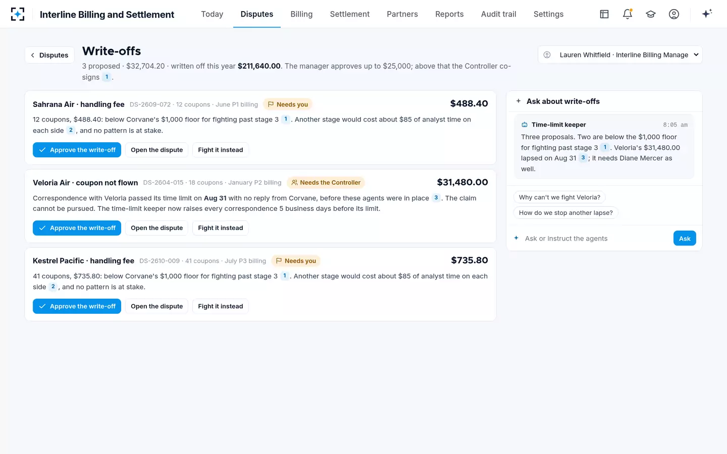Viewport: 727px width, 454px height.
Task: Choose Fight it instead for Kestrel Pacific
Action: pyautogui.click(x=220, y=306)
